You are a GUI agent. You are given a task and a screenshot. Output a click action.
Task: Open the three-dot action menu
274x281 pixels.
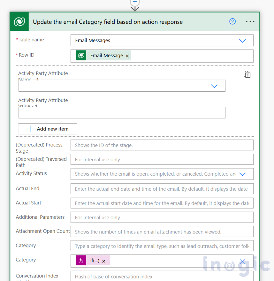tap(250, 22)
